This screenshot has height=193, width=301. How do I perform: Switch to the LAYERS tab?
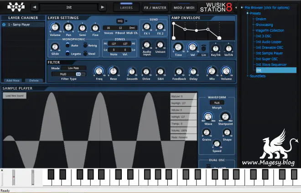[x=126, y=7]
